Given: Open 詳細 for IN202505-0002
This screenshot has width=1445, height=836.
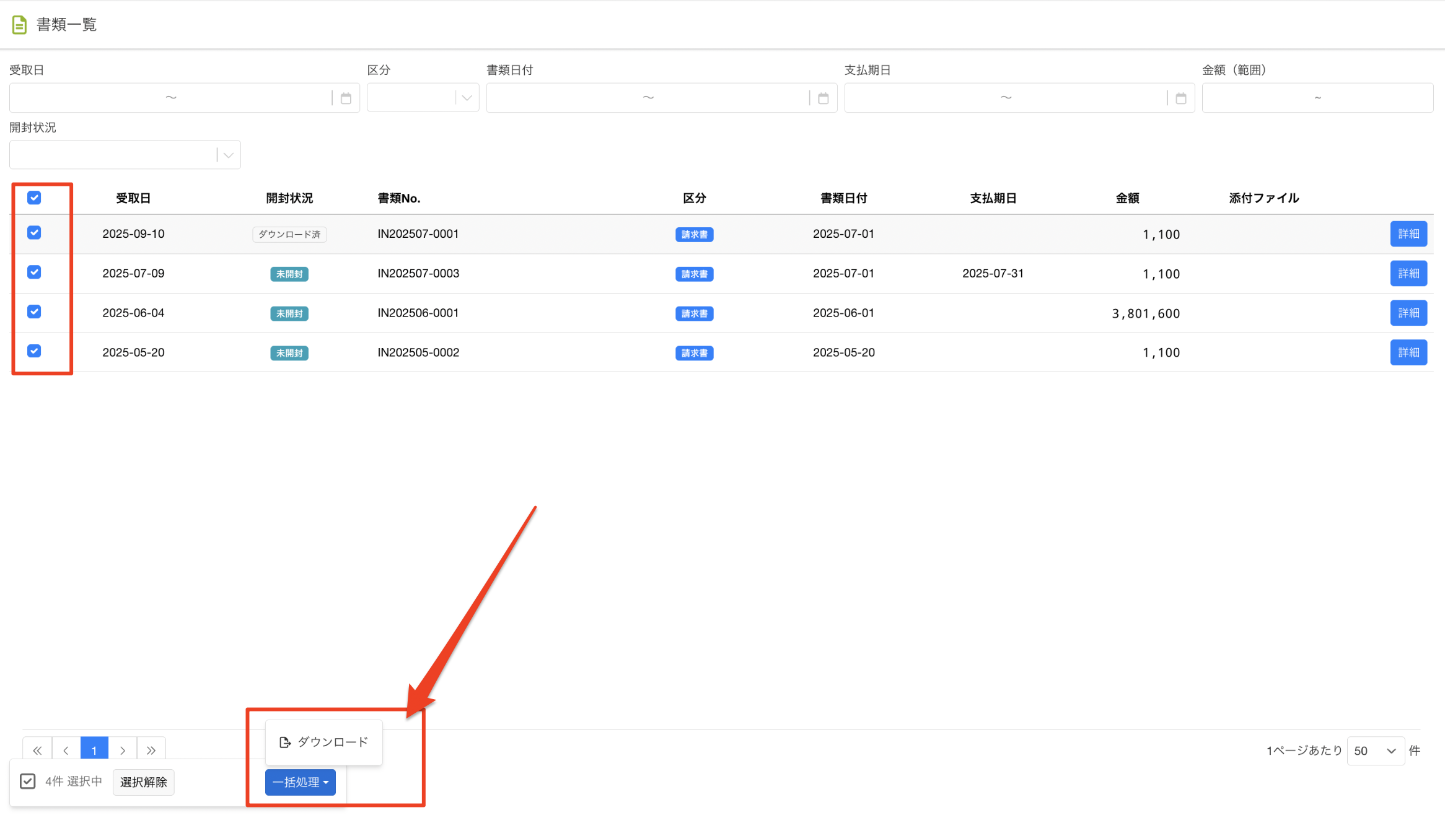Looking at the screenshot, I should (1408, 352).
